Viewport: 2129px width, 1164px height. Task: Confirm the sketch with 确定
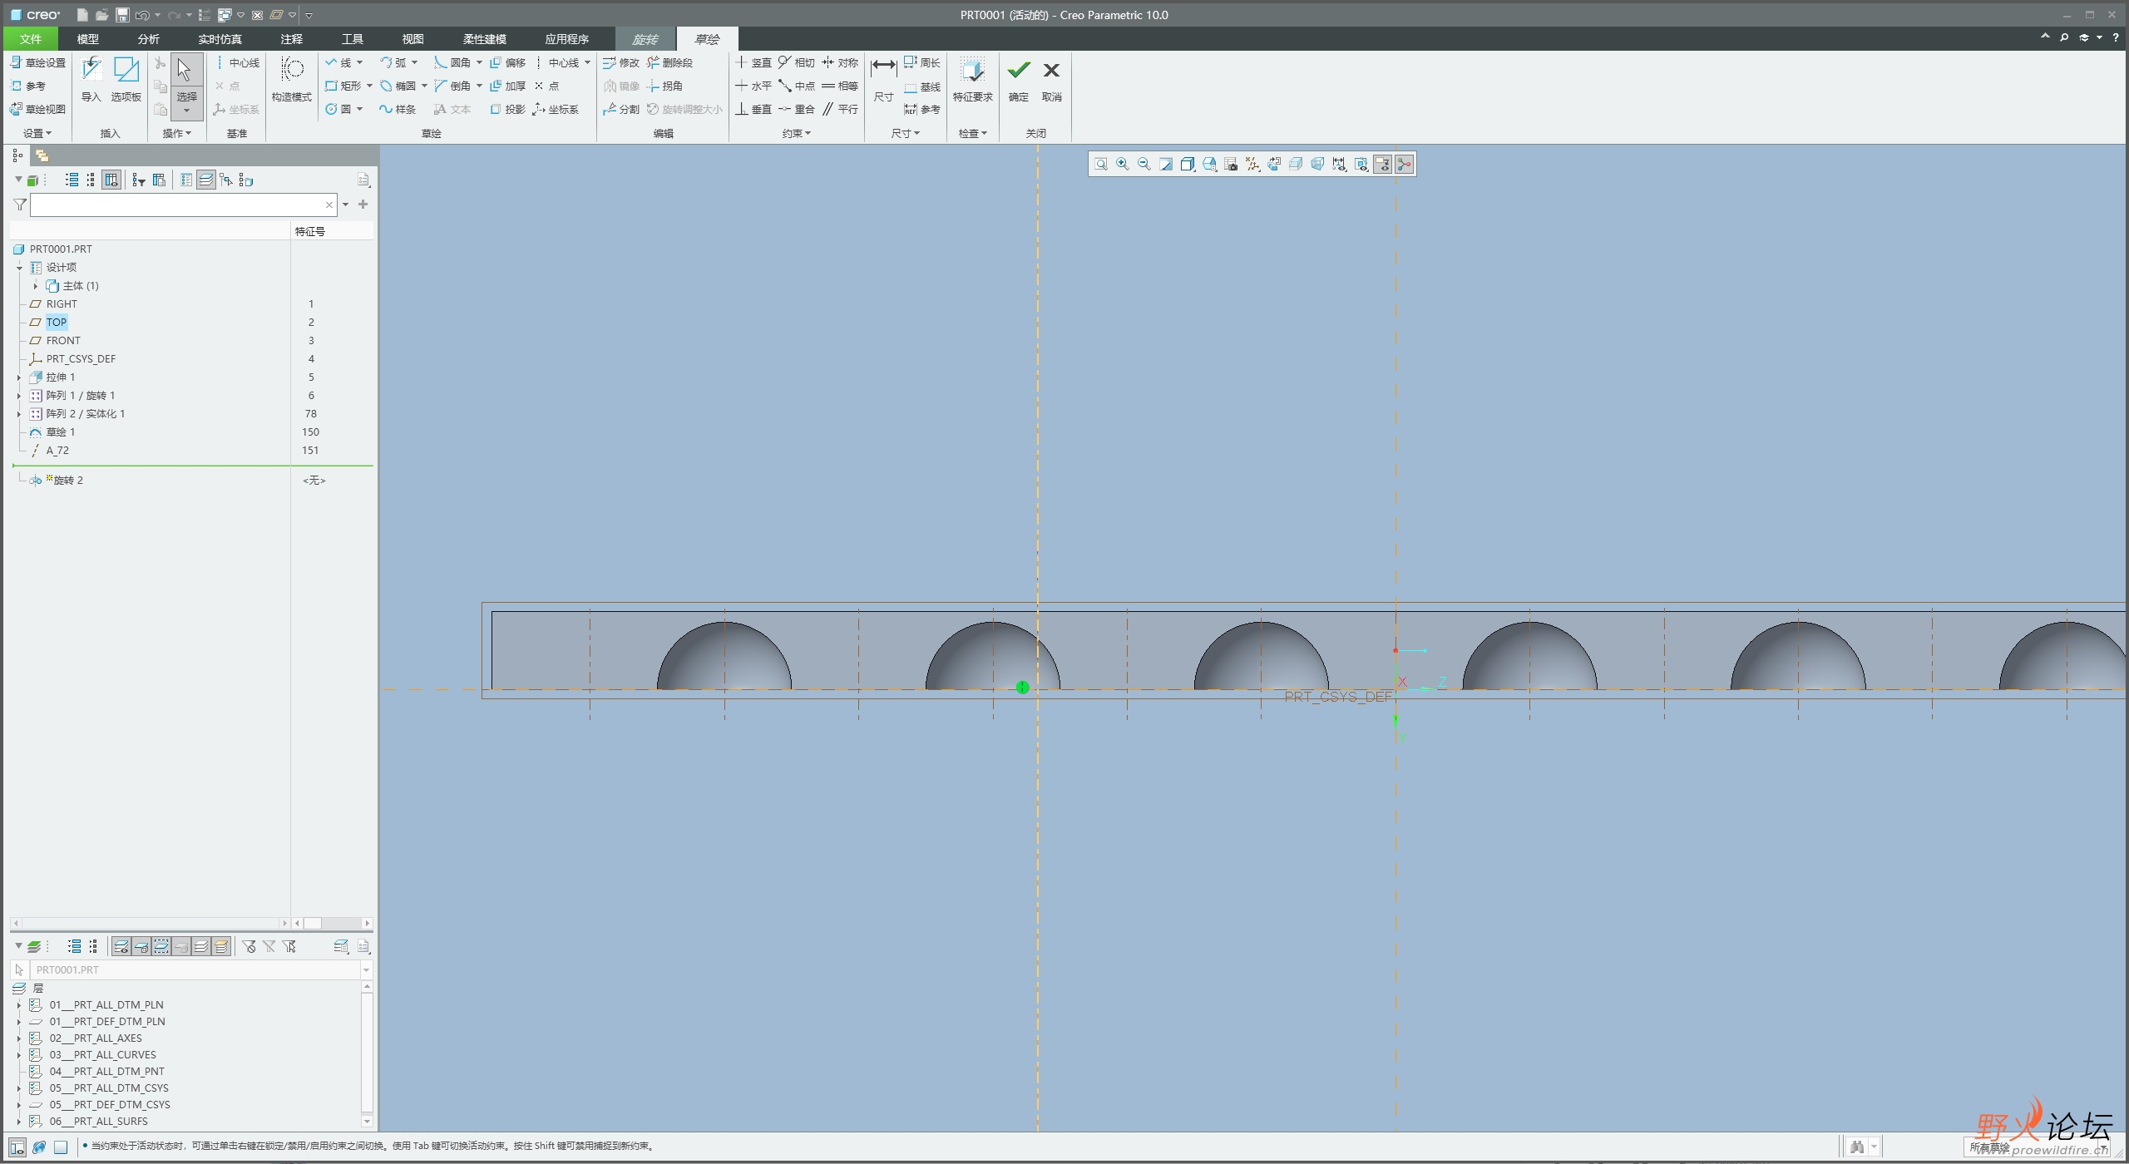click(1019, 80)
